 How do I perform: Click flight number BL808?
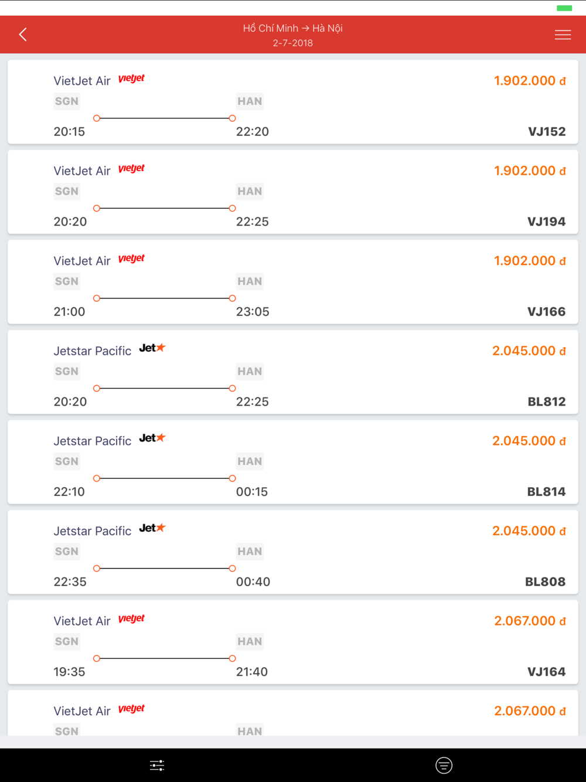click(545, 582)
